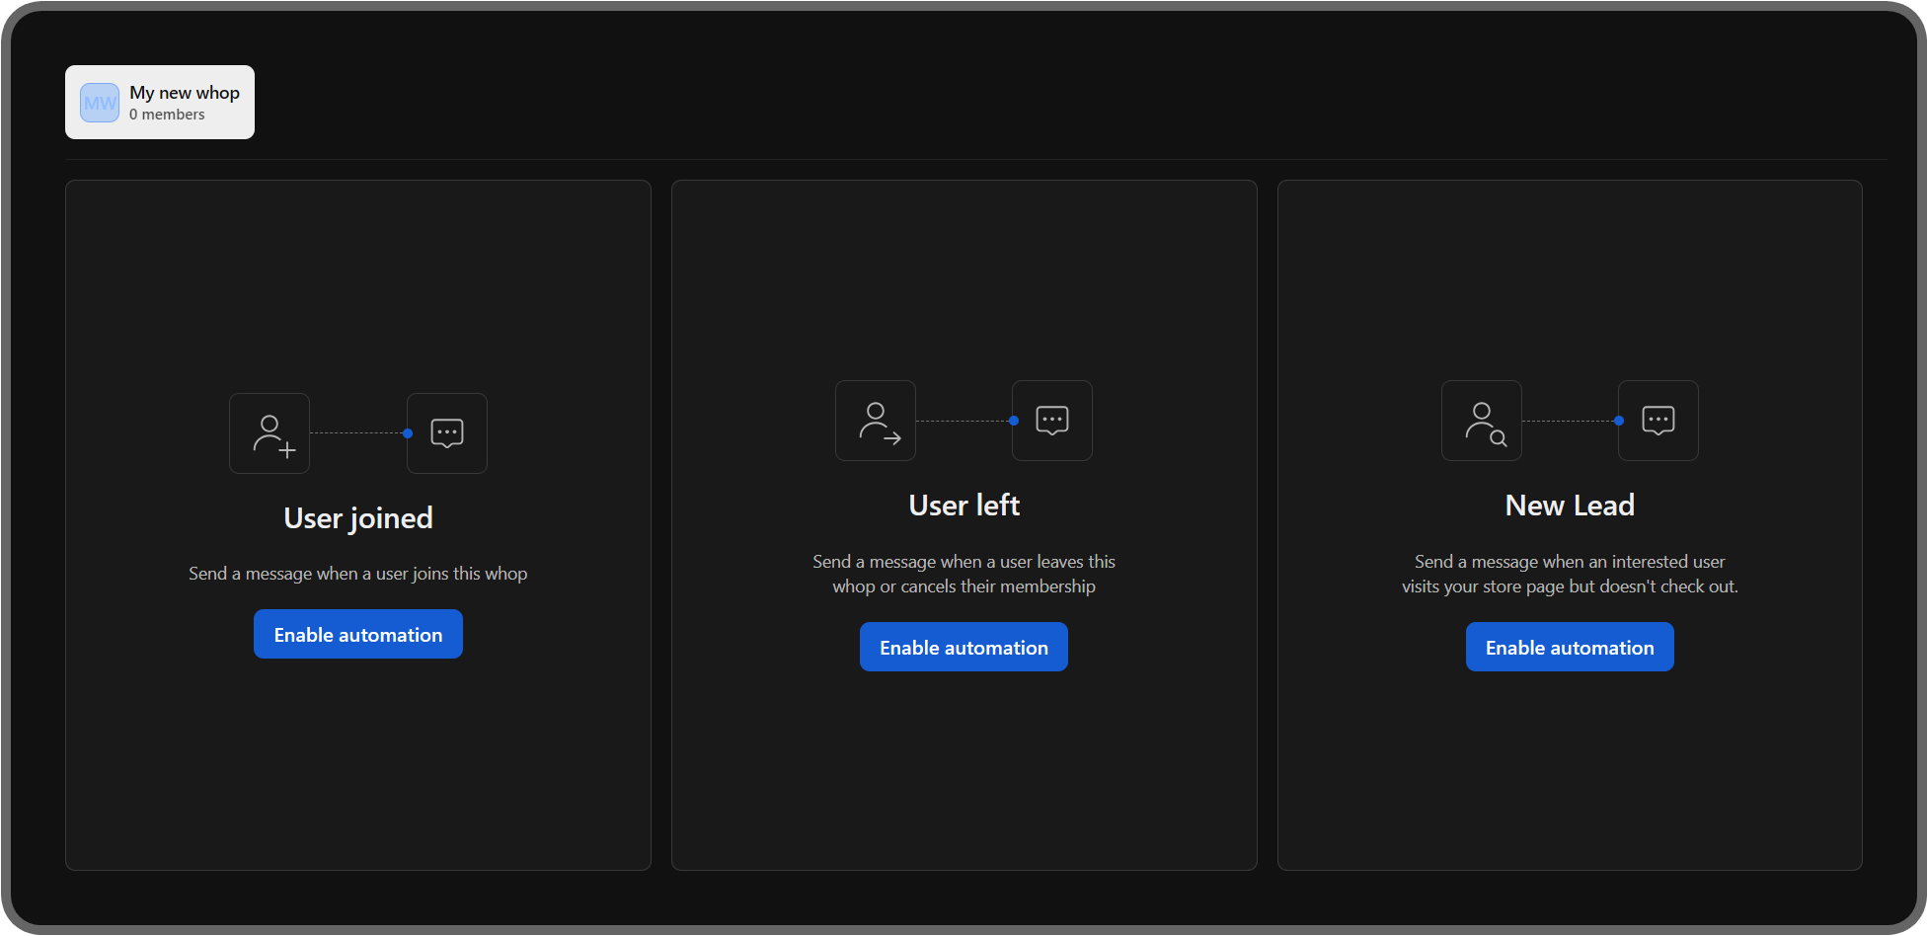Enable automation for User joined
Screen dimensions: 1928x936
(357, 633)
